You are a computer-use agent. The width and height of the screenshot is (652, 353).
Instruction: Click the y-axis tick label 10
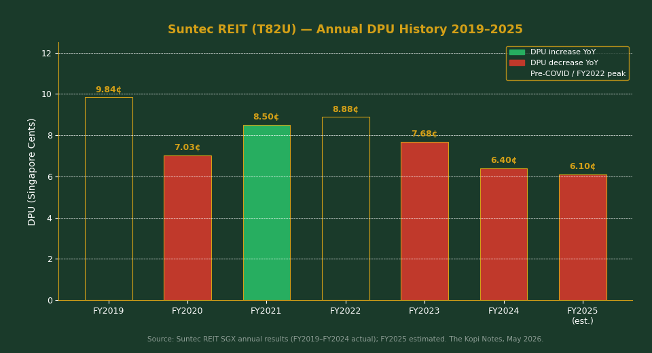(x=46, y=94)
